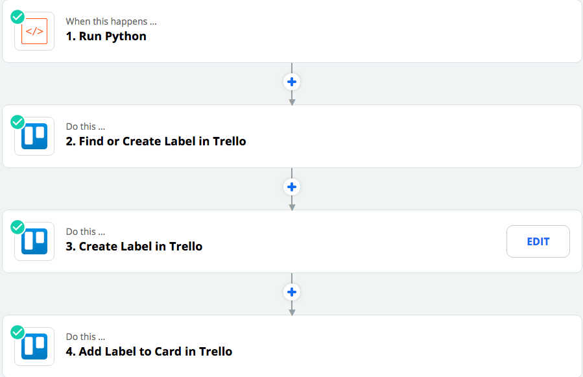
Task: Click green checkmark on Run Python step
Action: tap(18, 17)
